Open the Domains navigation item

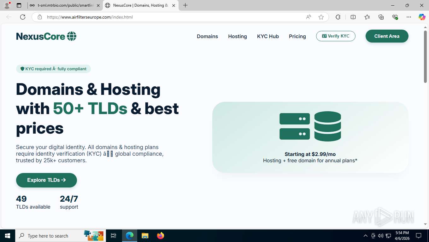coord(207,36)
